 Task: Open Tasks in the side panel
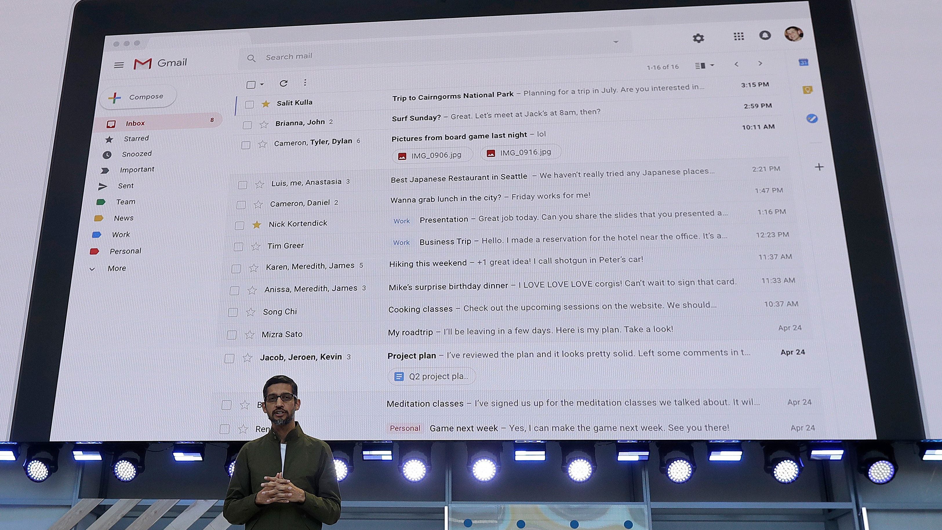tap(812, 119)
